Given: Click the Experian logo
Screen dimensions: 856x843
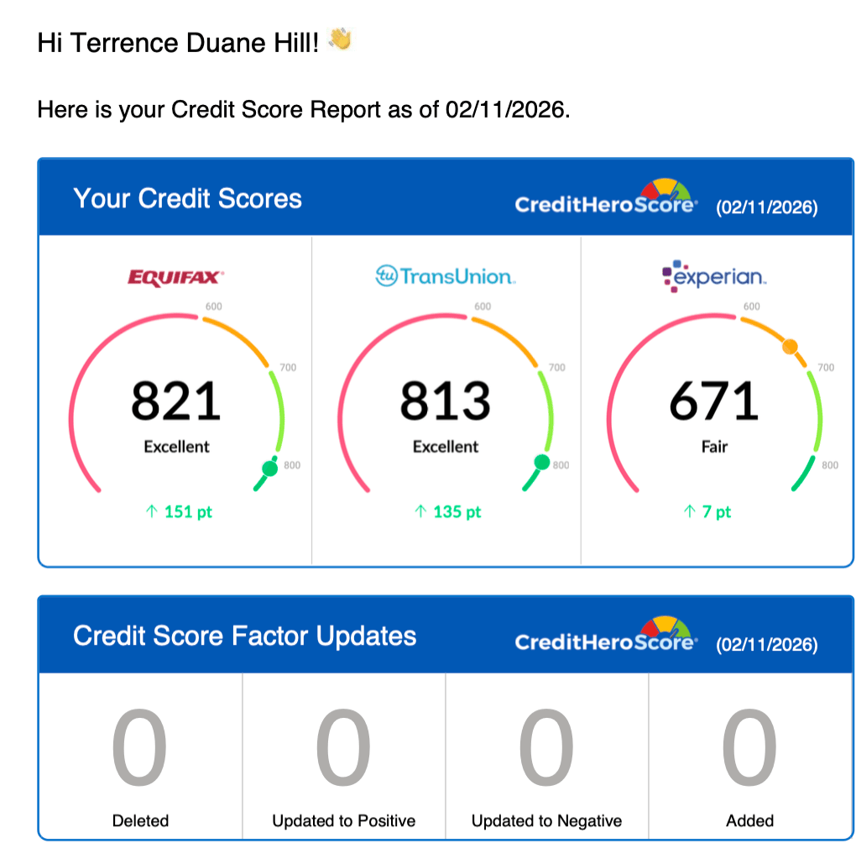Looking at the screenshot, I should 714,276.
